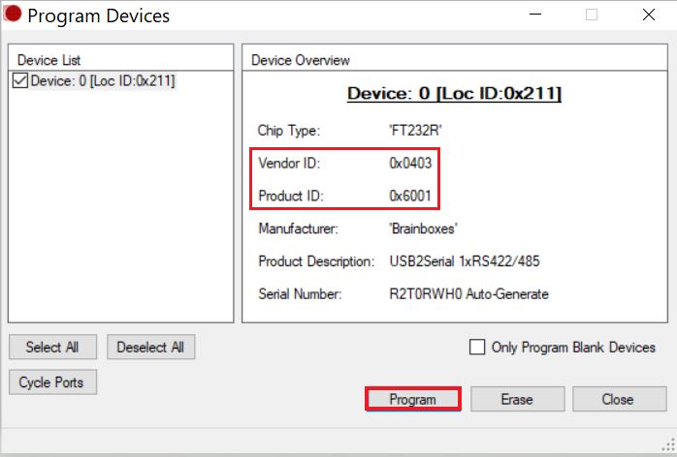Hit the Cycle Ports button
The height and width of the screenshot is (457, 677).
(x=51, y=382)
